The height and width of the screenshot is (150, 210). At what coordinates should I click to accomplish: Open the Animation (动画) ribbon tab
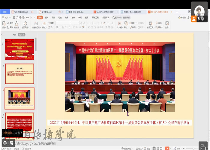(67, 17)
